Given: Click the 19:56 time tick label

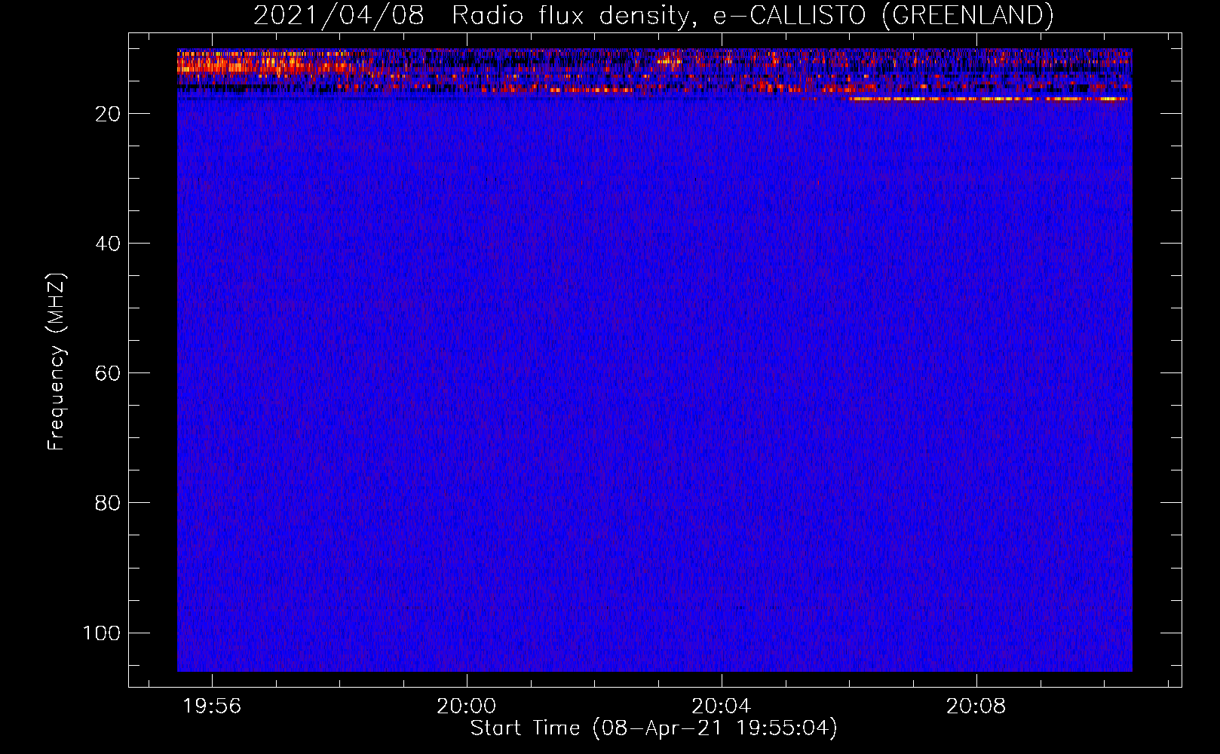Looking at the screenshot, I should click(212, 706).
